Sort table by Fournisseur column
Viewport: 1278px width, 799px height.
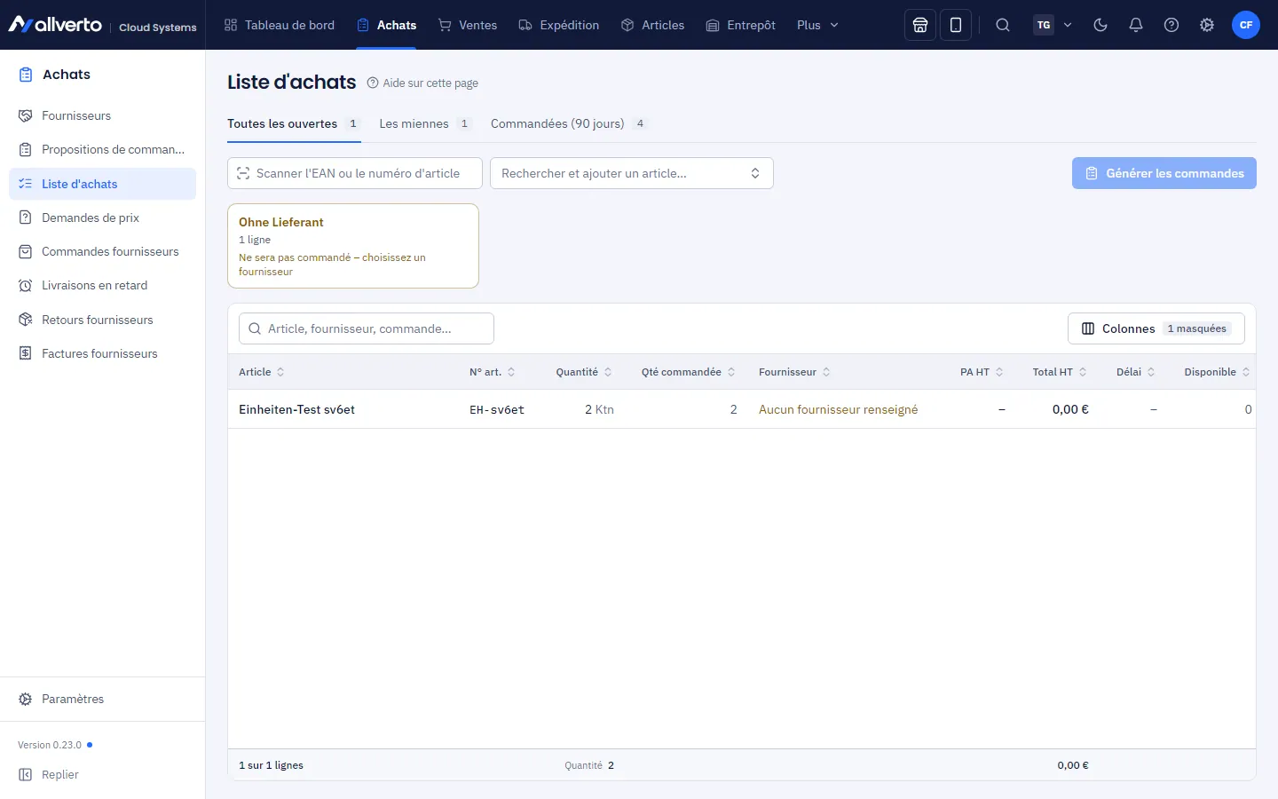tap(794, 372)
